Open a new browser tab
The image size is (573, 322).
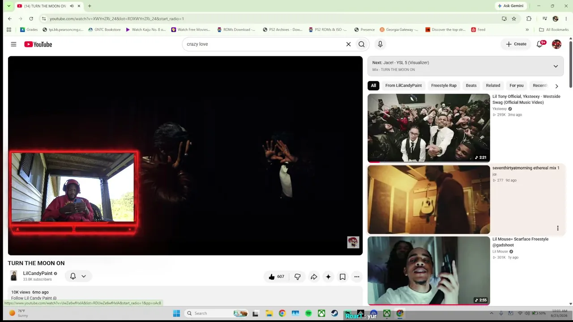90,6
